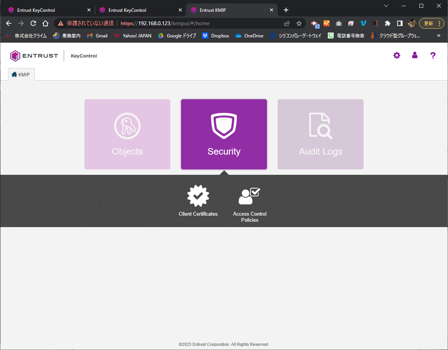
Task: Open the extension with badge 3
Action: pos(315,24)
